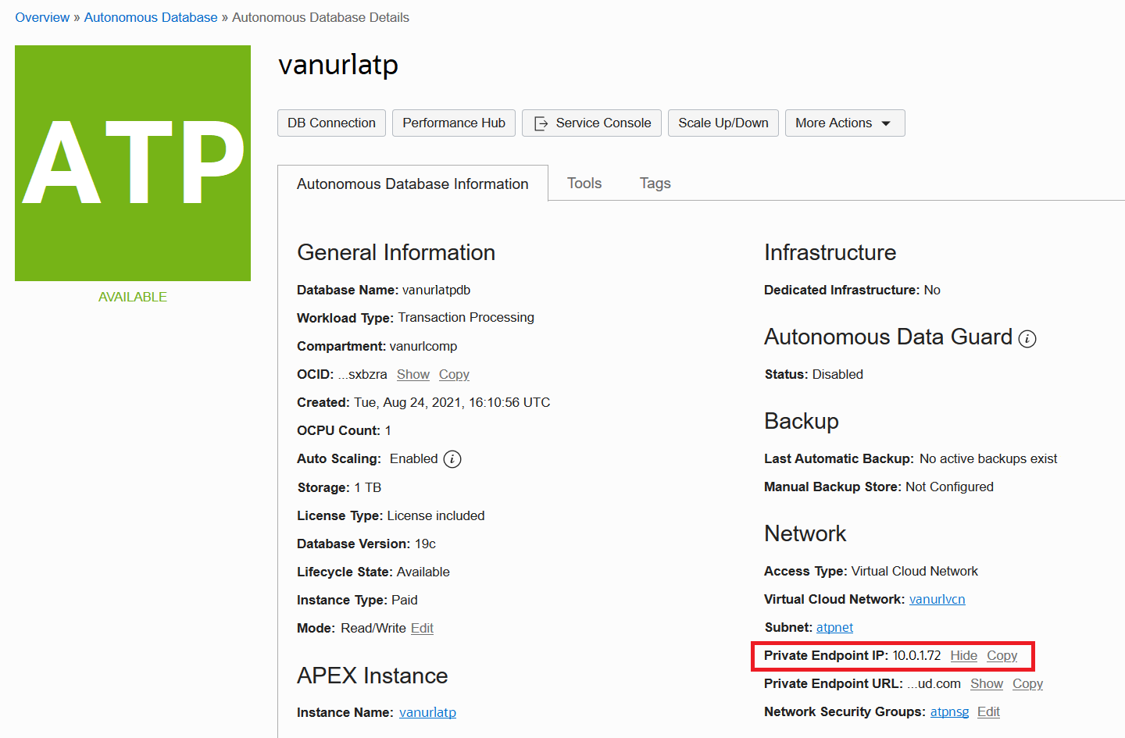1125x738 pixels.
Task: Copy the database OCID
Action: [x=454, y=374]
